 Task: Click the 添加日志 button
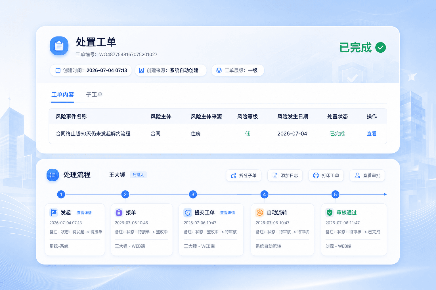285,176
